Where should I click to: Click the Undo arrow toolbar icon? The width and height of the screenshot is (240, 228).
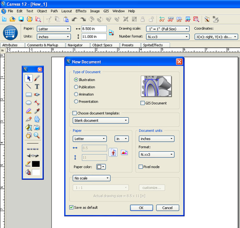(x=74, y=19)
